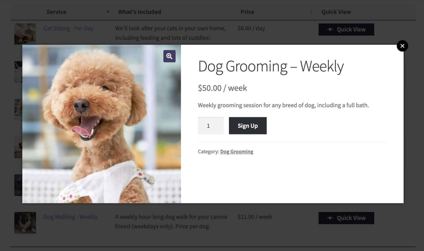Open the Cat Sitting - Per Day link
This screenshot has height=251, width=424.
coord(68,28)
